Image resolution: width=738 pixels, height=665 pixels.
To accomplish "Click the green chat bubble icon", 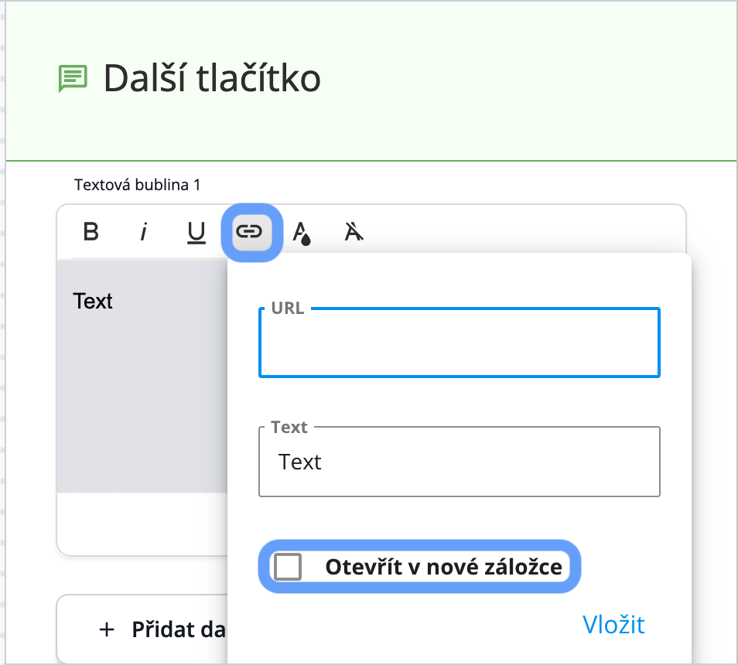I will [73, 79].
